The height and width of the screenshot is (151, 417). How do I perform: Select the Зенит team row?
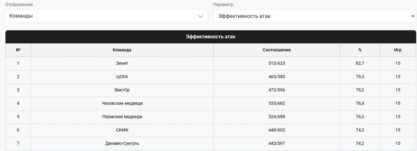coord(211,63)
